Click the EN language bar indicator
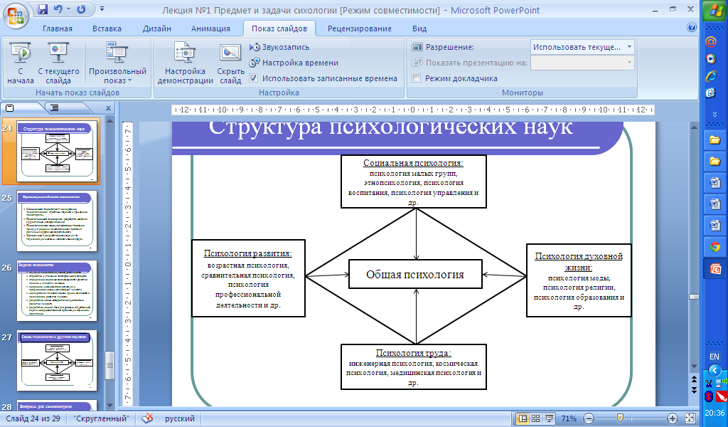Screen dimensions: 728x427 click(x=714, y=357)
